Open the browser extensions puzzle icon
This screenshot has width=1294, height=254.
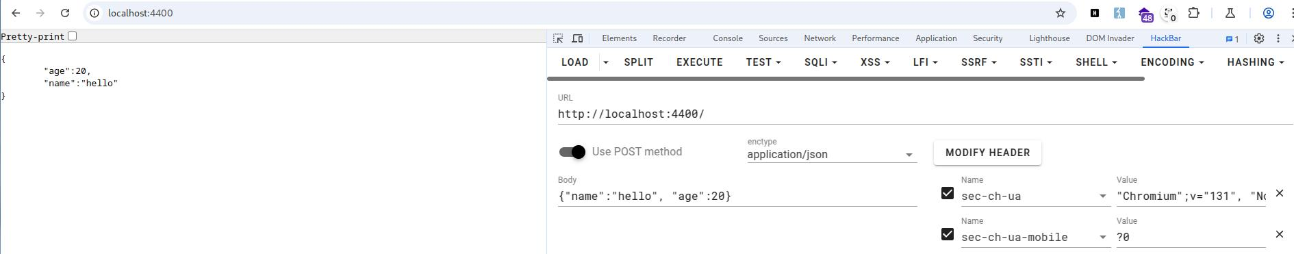click(x=1193, y=13)
